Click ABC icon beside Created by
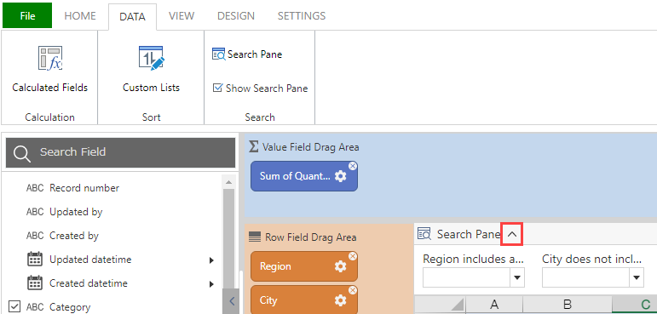The height and width of the screenshot is (314, 657). point(35,236)
